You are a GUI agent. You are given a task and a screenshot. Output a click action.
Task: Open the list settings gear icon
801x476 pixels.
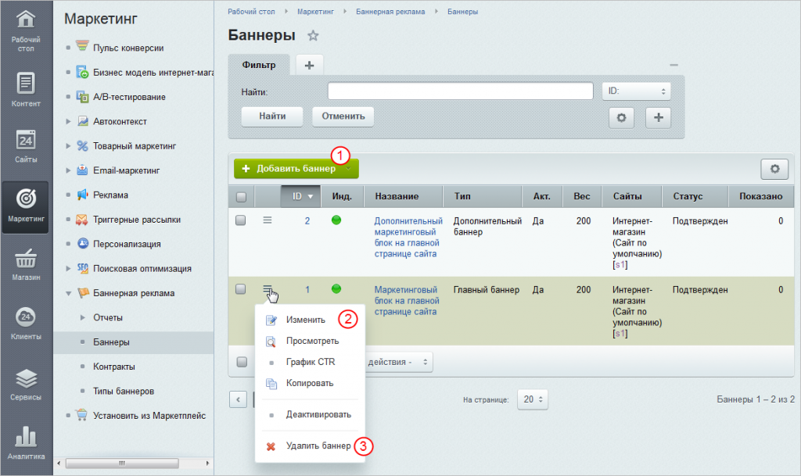774,168
